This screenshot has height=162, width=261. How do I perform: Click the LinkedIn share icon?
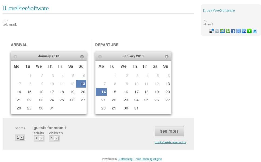tap(244, 31)
